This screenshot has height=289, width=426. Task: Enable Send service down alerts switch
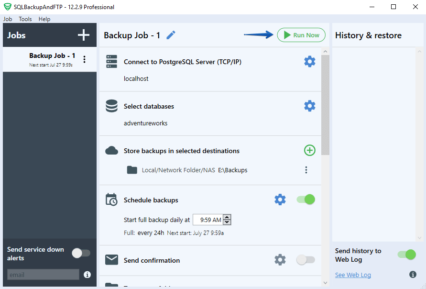tap(81, 253)
